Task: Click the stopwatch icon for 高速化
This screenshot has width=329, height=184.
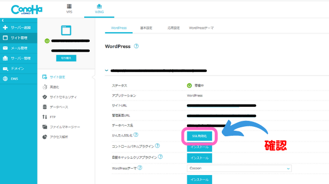Action: (45, 87)
